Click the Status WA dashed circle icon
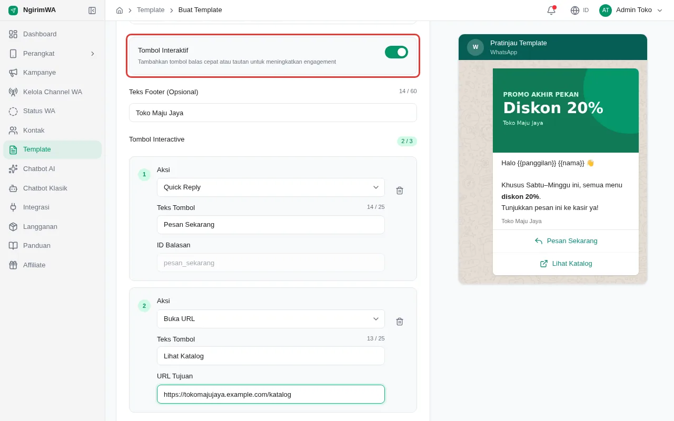 click(x=13, y=111)
